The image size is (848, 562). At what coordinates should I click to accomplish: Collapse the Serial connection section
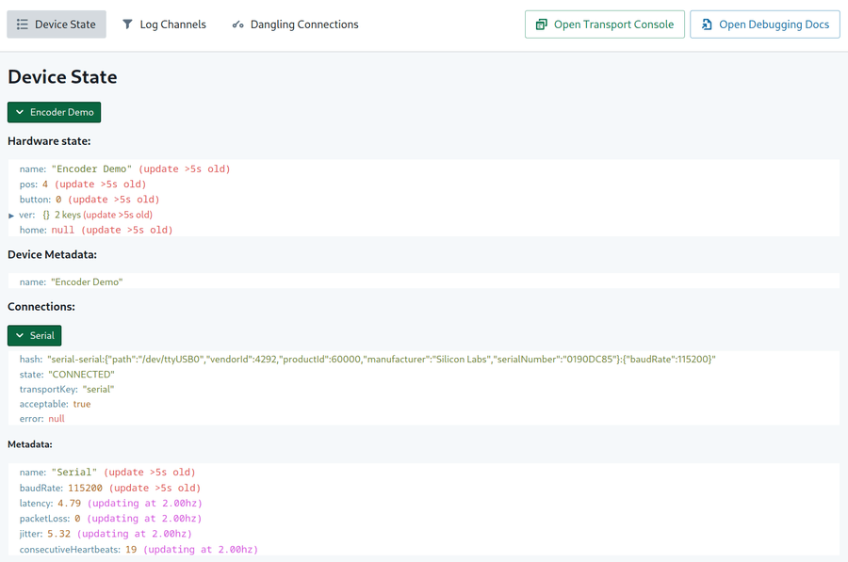pos(35,335)
